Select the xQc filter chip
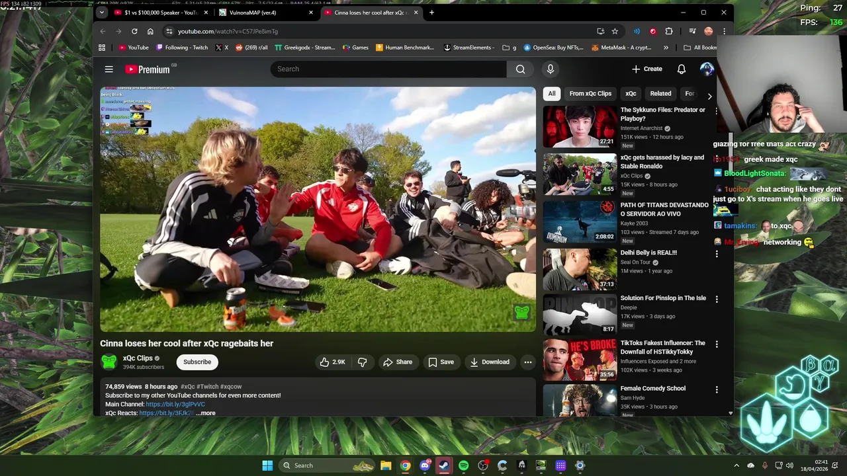847x476 pixels. pyautogui.click(x=631, y=93)
